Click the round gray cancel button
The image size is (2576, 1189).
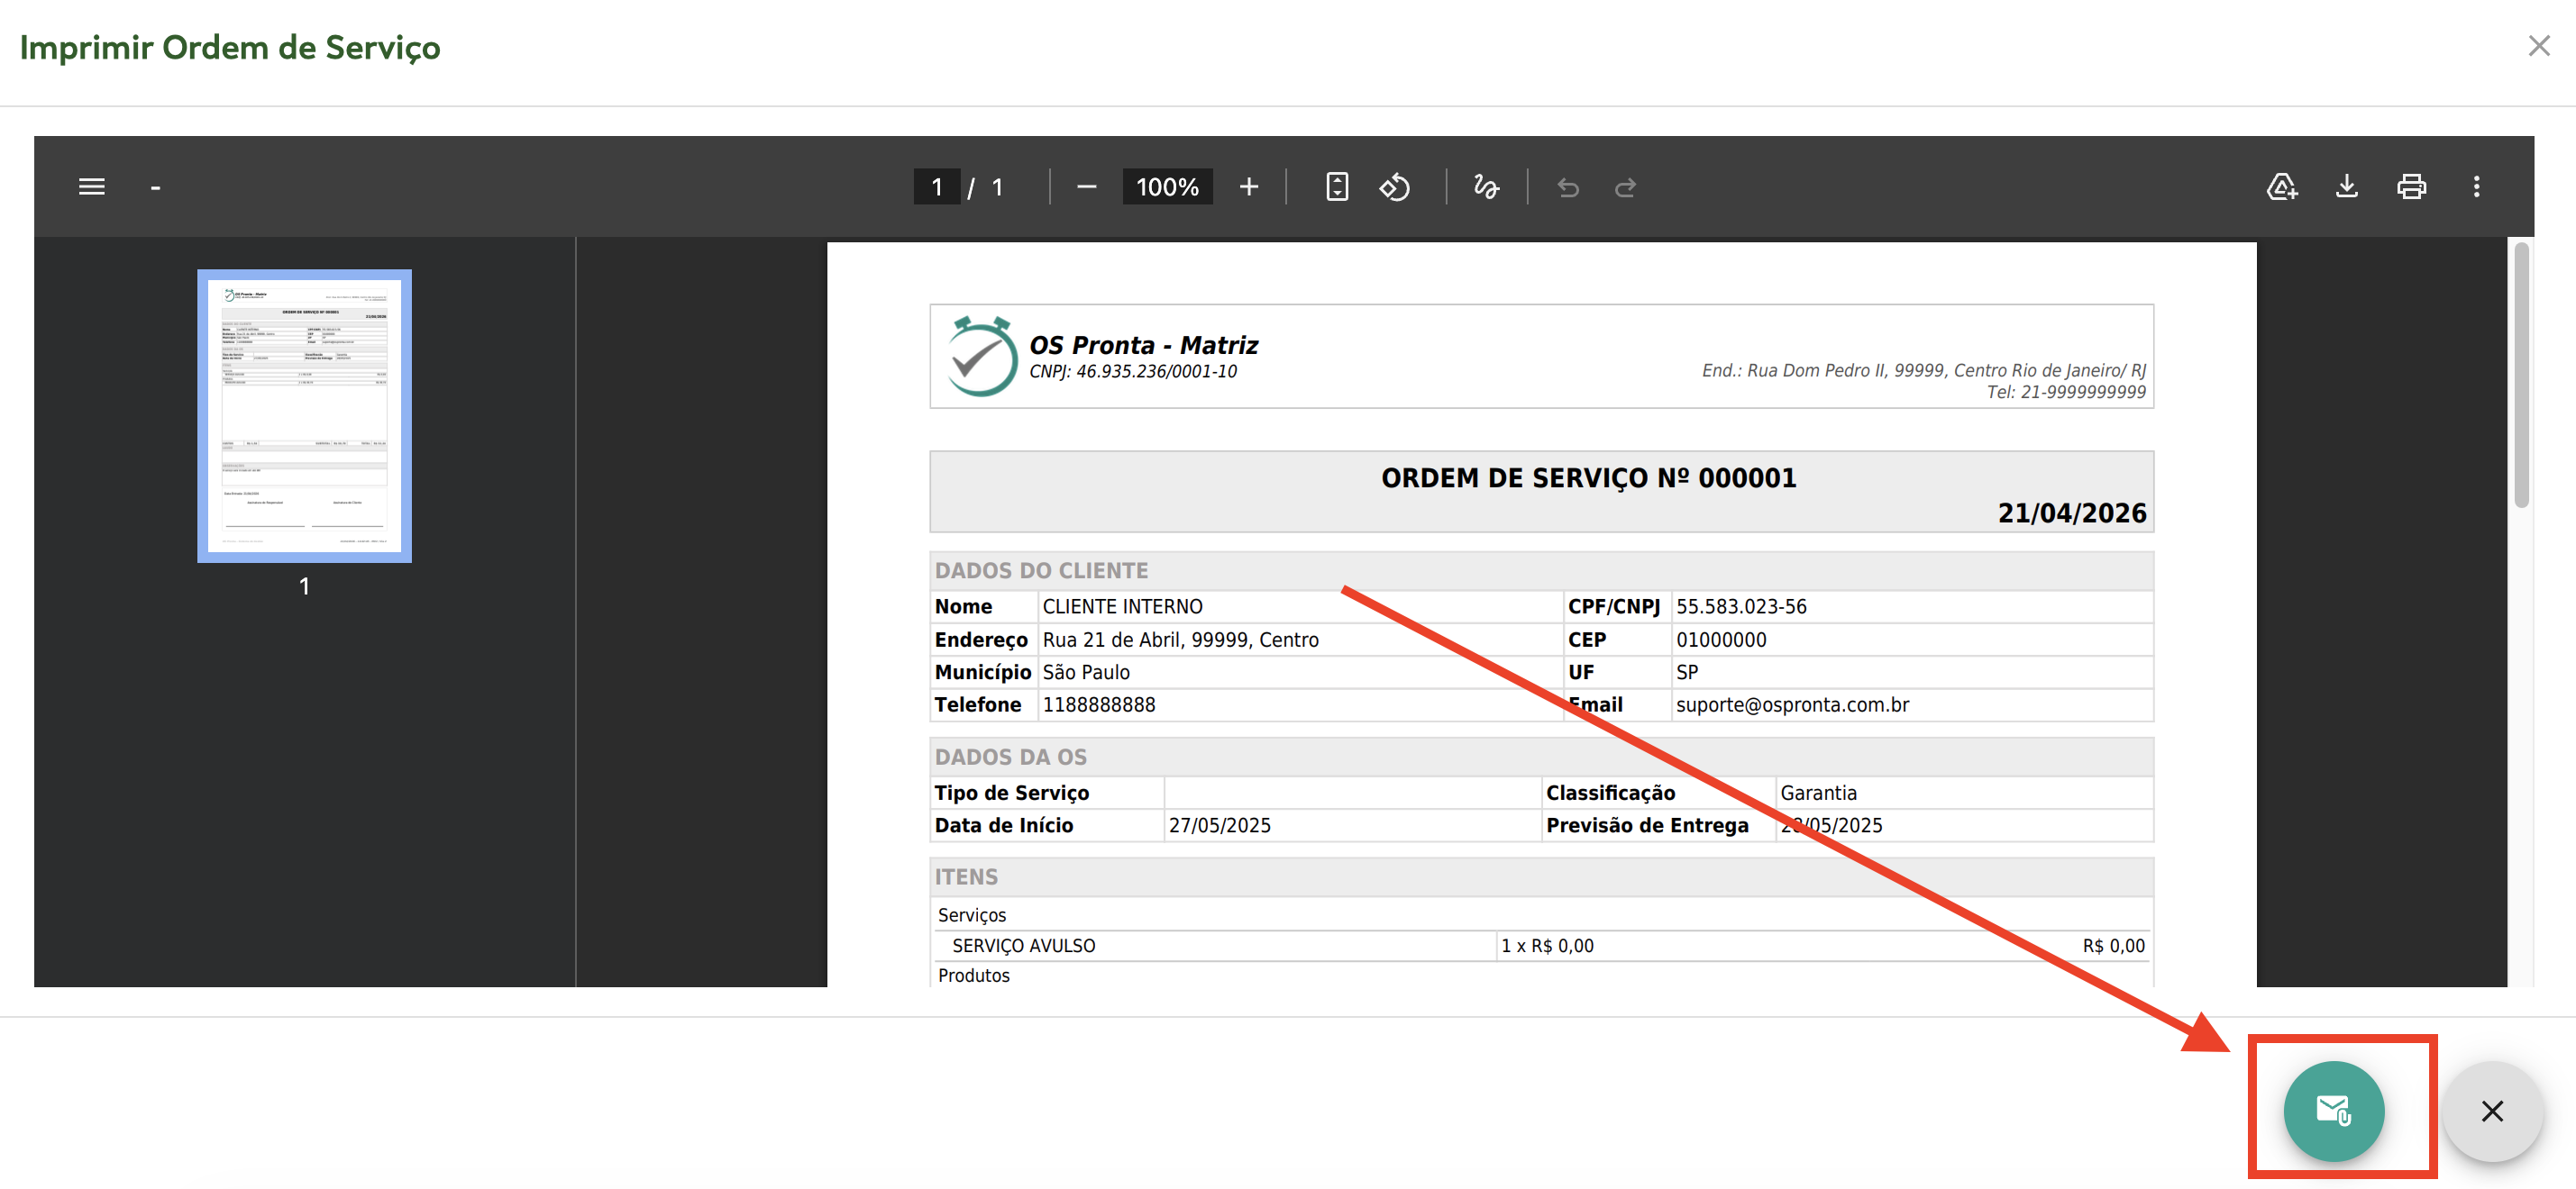[x=2491, y=1110]
